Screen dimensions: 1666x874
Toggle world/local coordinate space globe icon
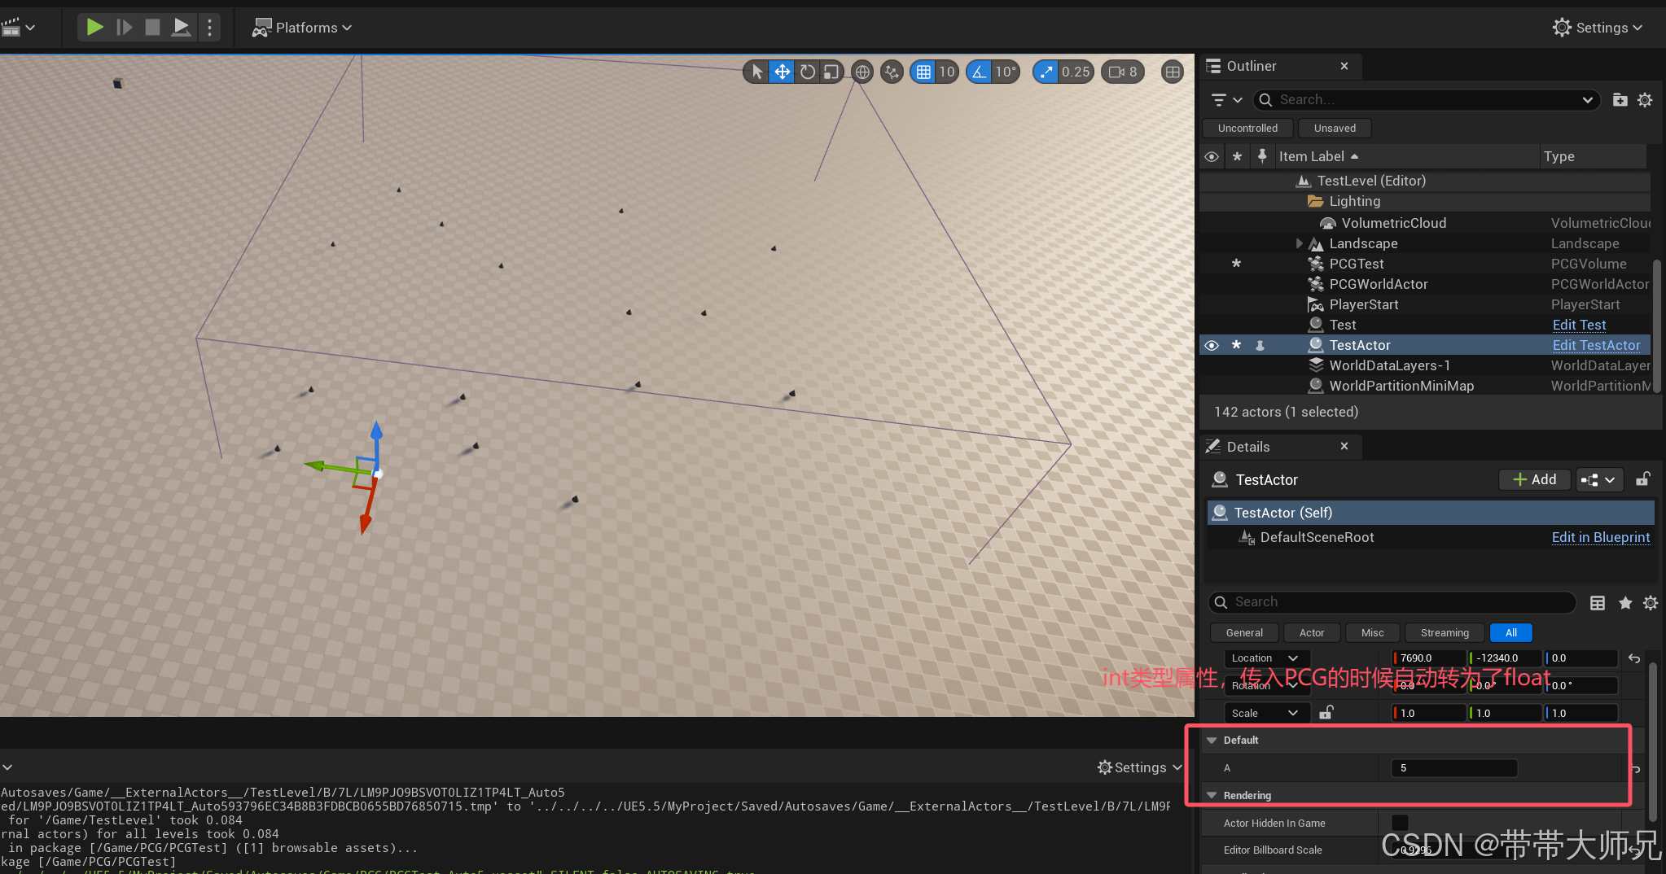coord(862,72)
